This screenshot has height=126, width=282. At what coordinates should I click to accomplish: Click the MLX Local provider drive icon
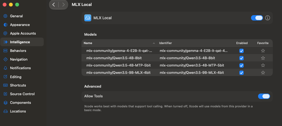pyautogui.click(x=88, y=18)
